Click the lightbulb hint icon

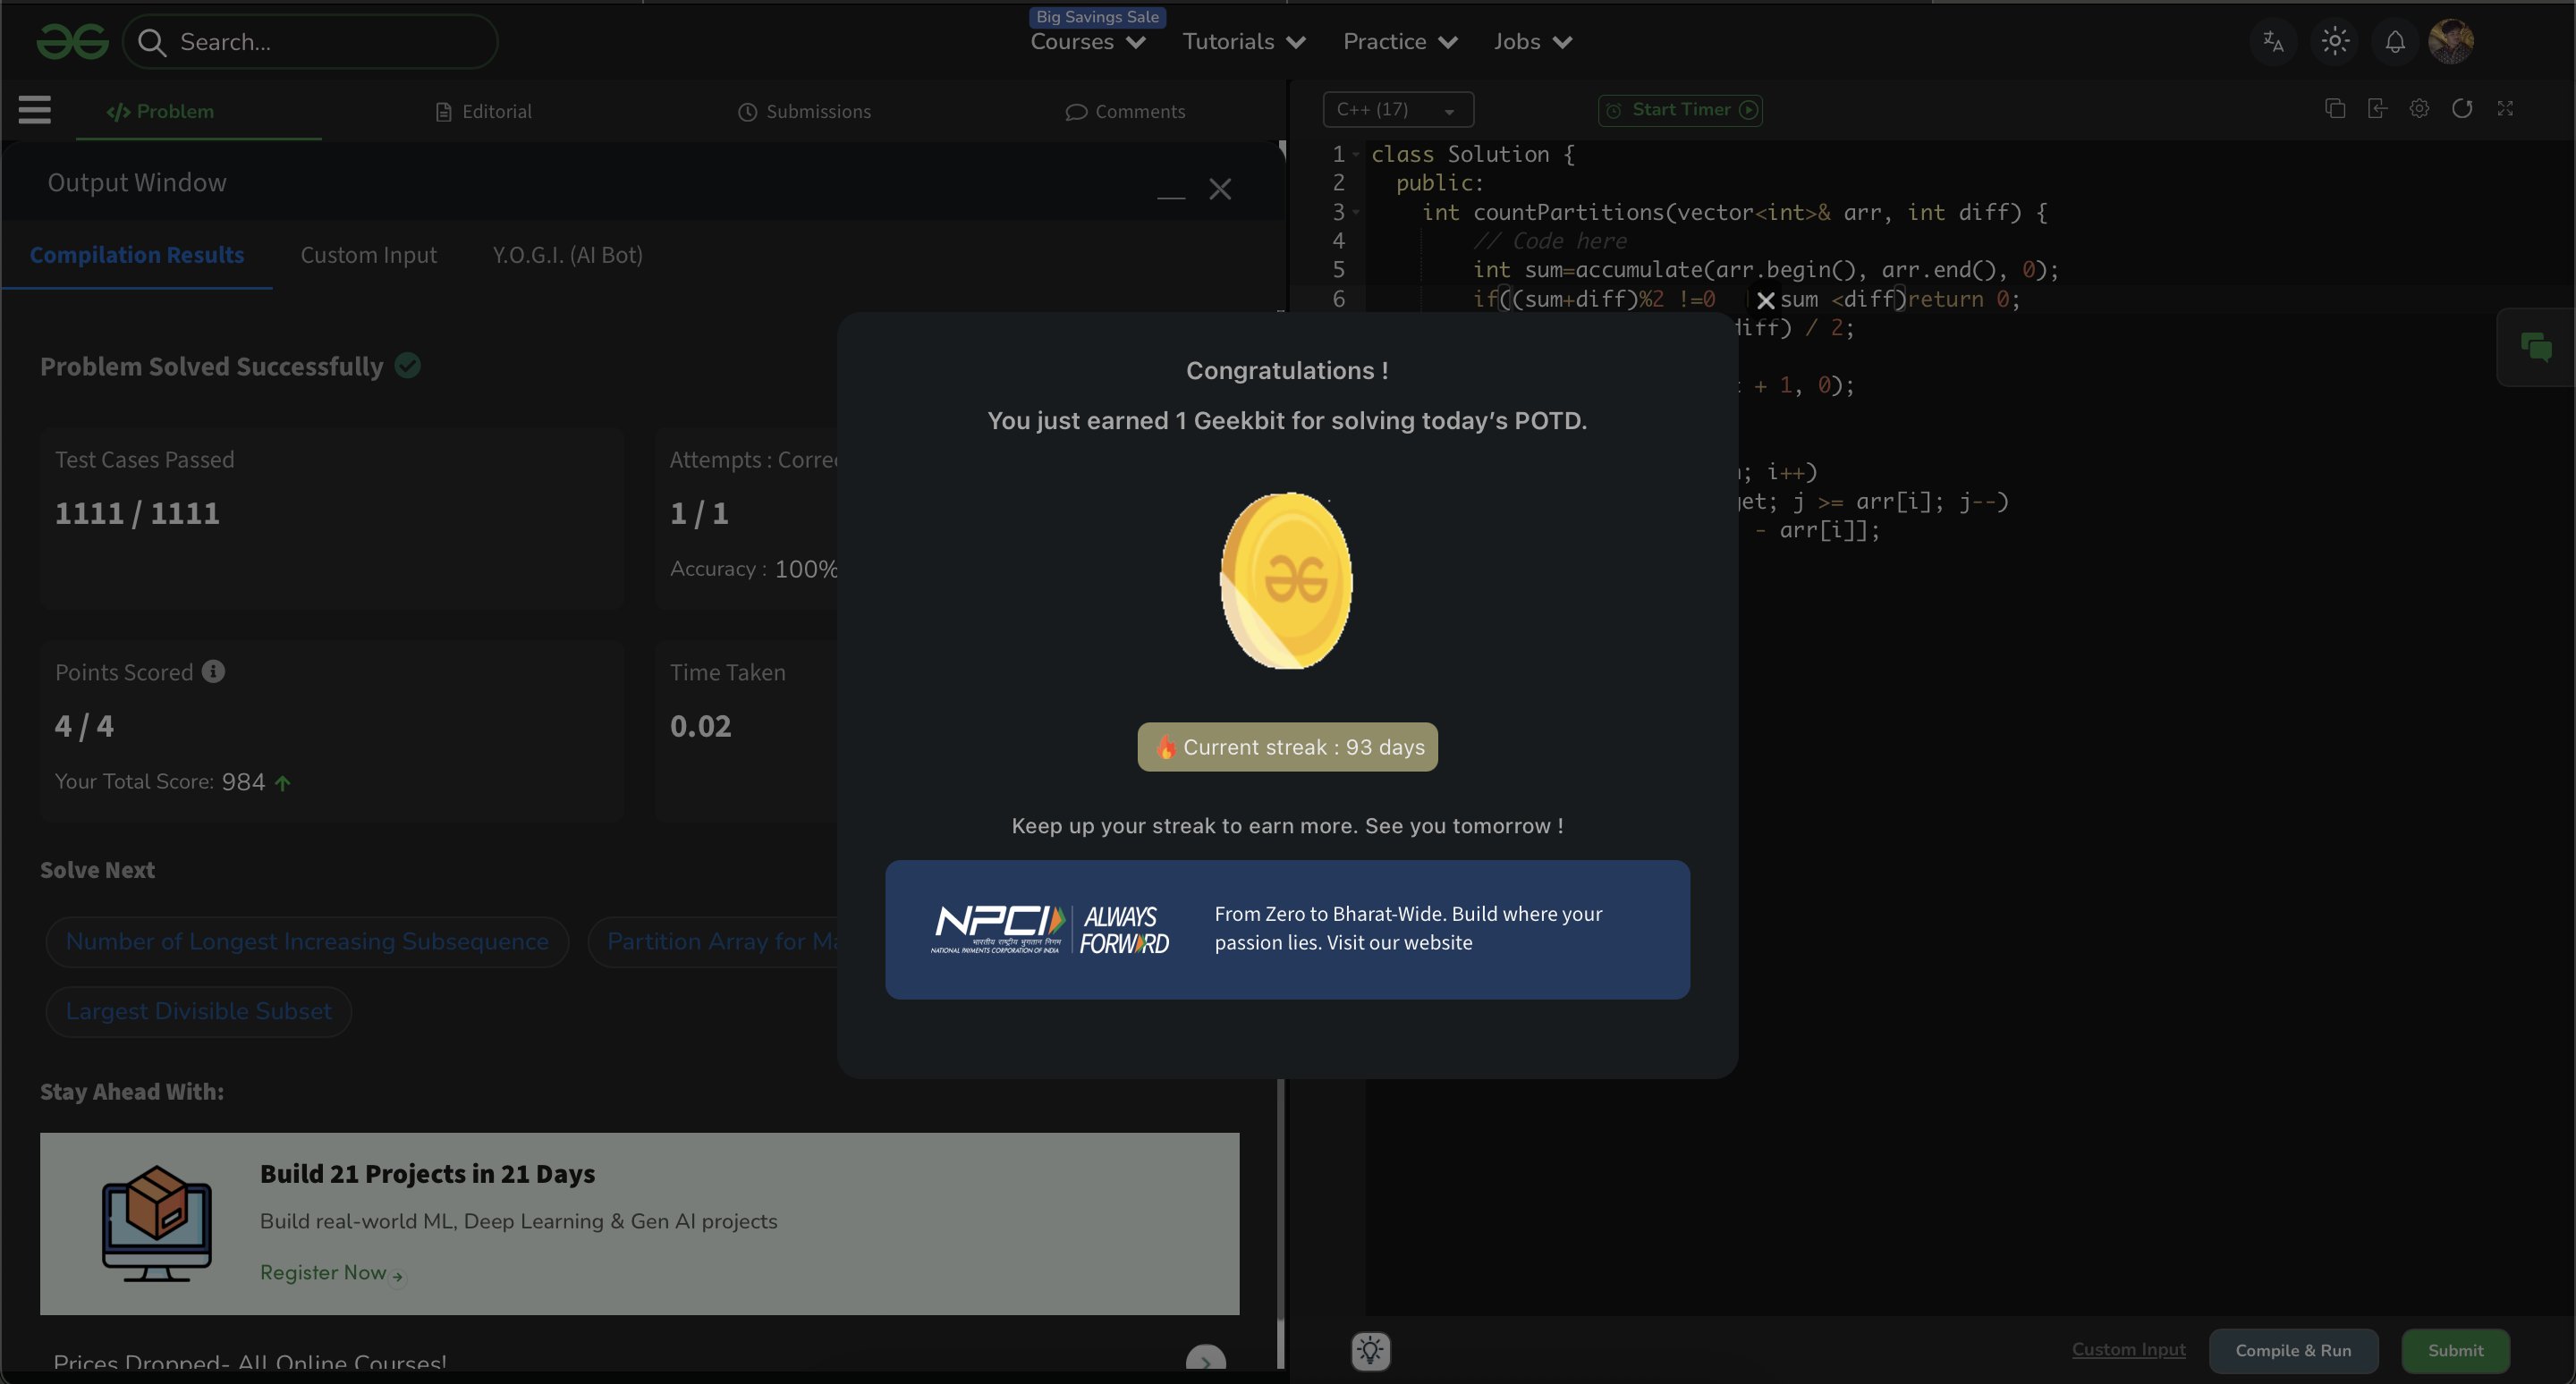(x=1370, y=1351)
